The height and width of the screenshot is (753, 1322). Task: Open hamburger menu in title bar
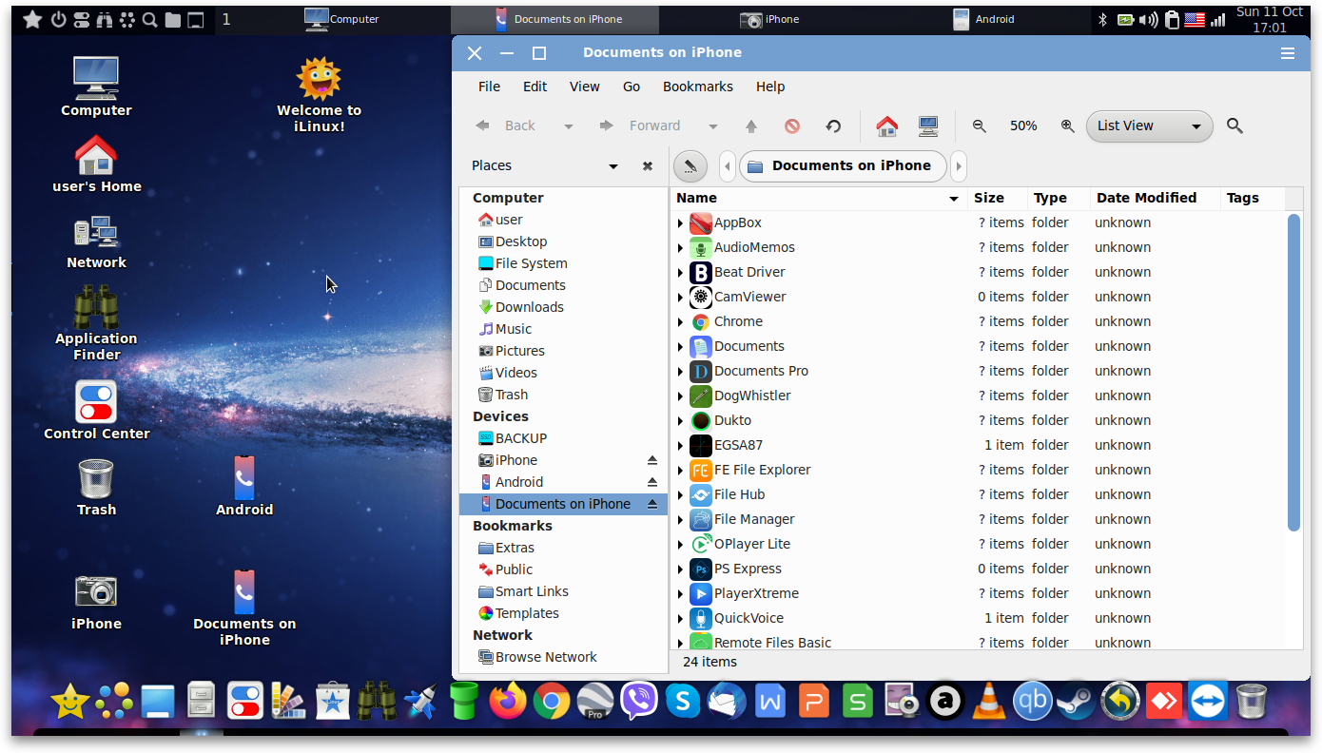[x=1288, y=53]
